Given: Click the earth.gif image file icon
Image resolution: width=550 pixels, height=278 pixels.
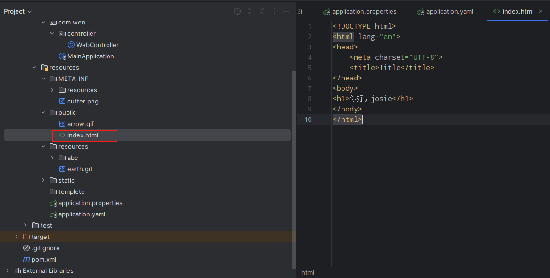Looking at the screenshot, I should pyautogui.click(x=62, y=169).
